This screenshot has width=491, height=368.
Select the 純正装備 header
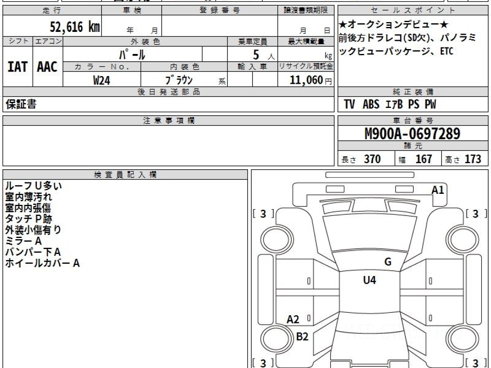coord(413,92)
